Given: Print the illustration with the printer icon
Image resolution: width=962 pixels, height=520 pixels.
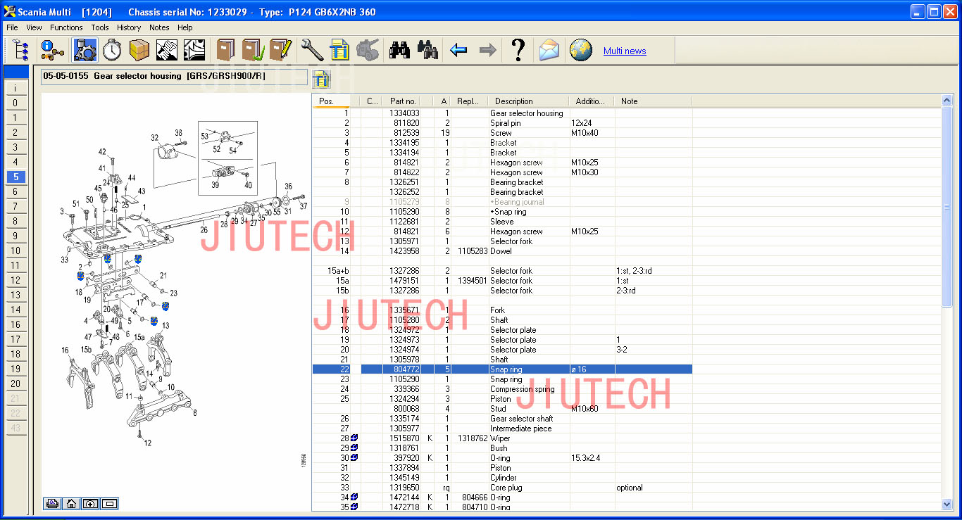Looking at the screenshot, I should pos(53,503).
